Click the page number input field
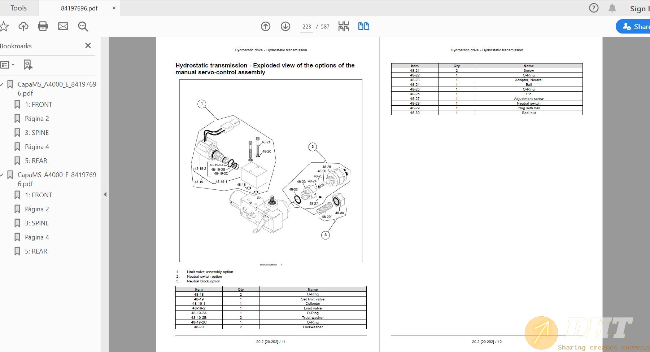650x352 pixels. click(x=306, y=27)
